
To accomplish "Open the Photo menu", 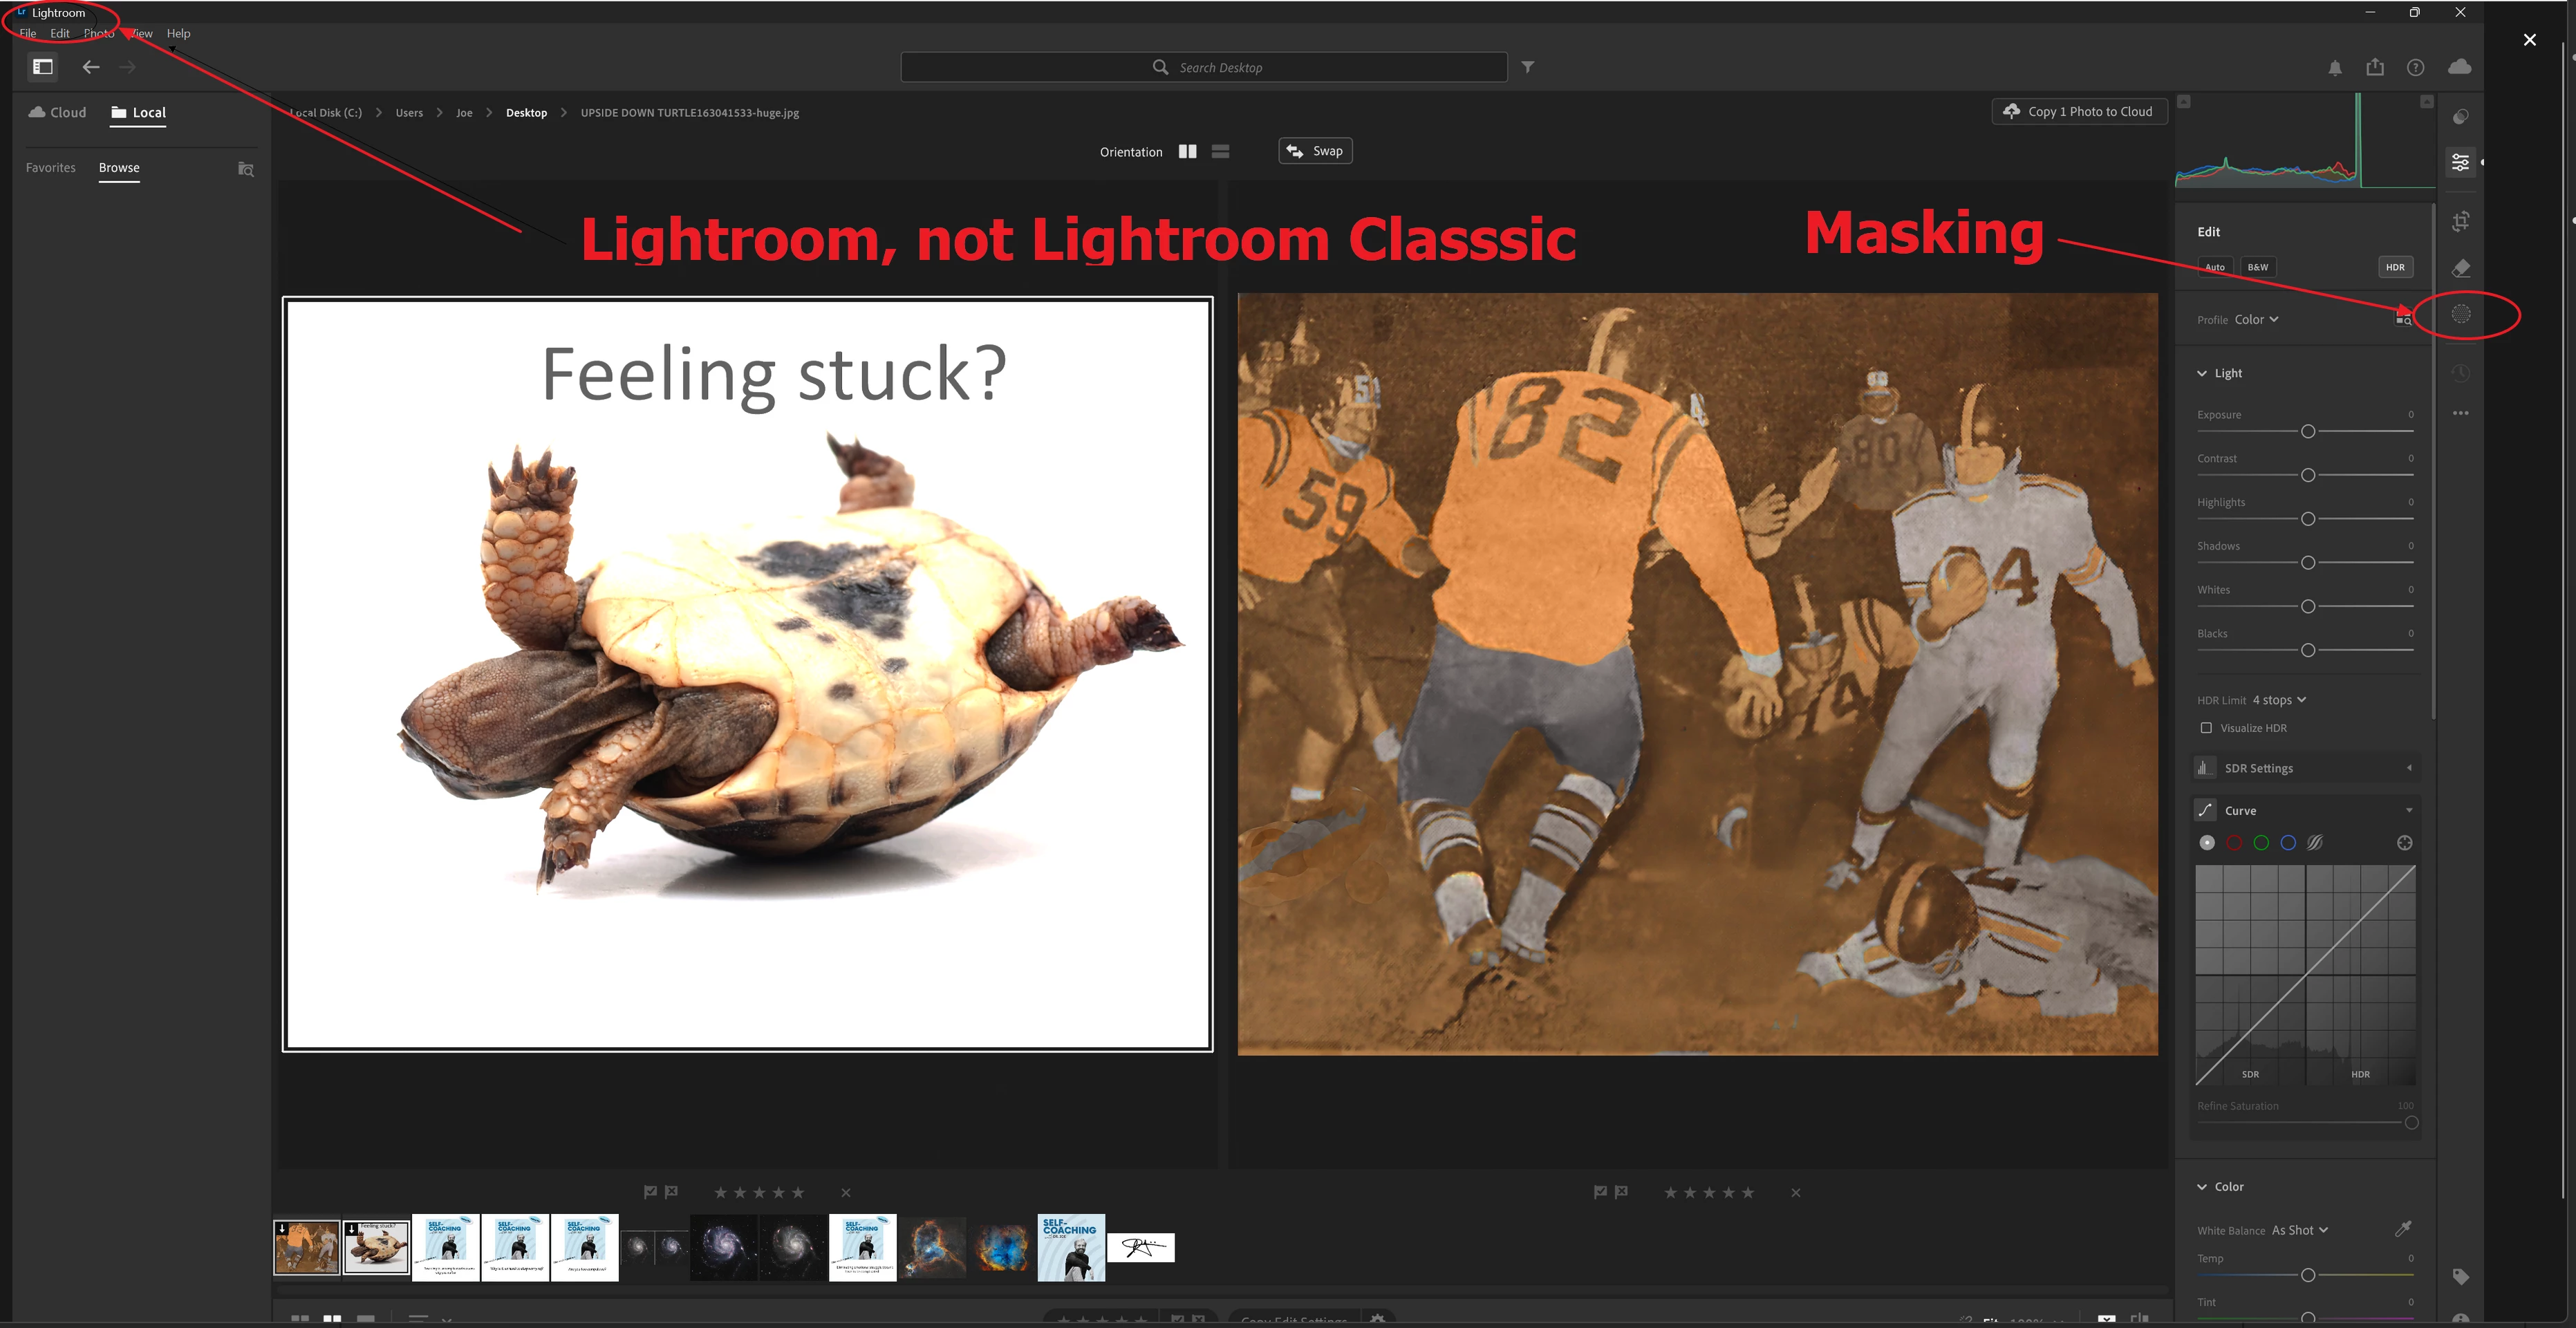I will (98, 33).
